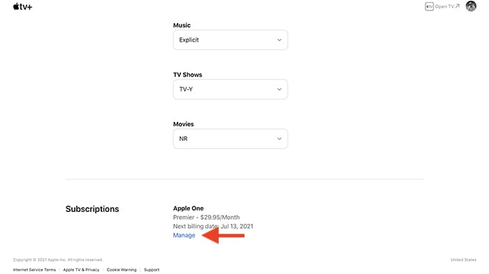This screenshot has width=489, height=274.
Task: Open the TV Shows rating dropdown showing TV-Y
Action: click(231, 89)
